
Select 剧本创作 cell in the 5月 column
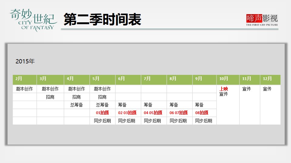coord(102,89)
